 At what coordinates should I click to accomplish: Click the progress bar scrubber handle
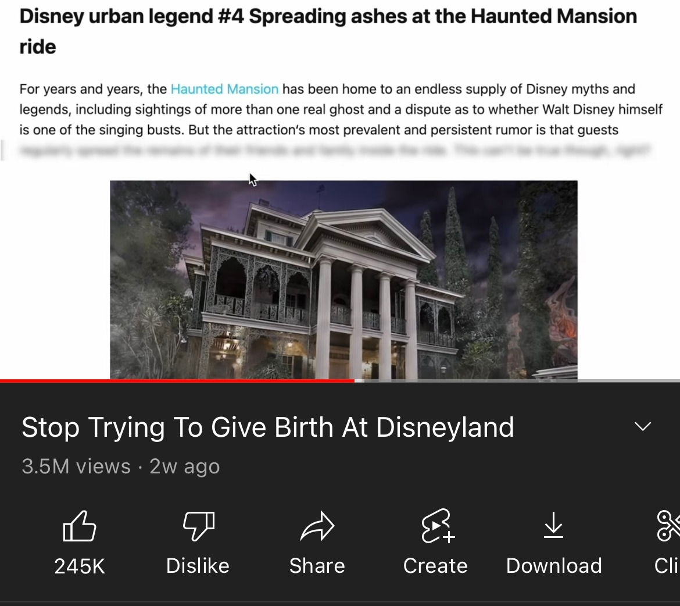[x=359, y=381]
